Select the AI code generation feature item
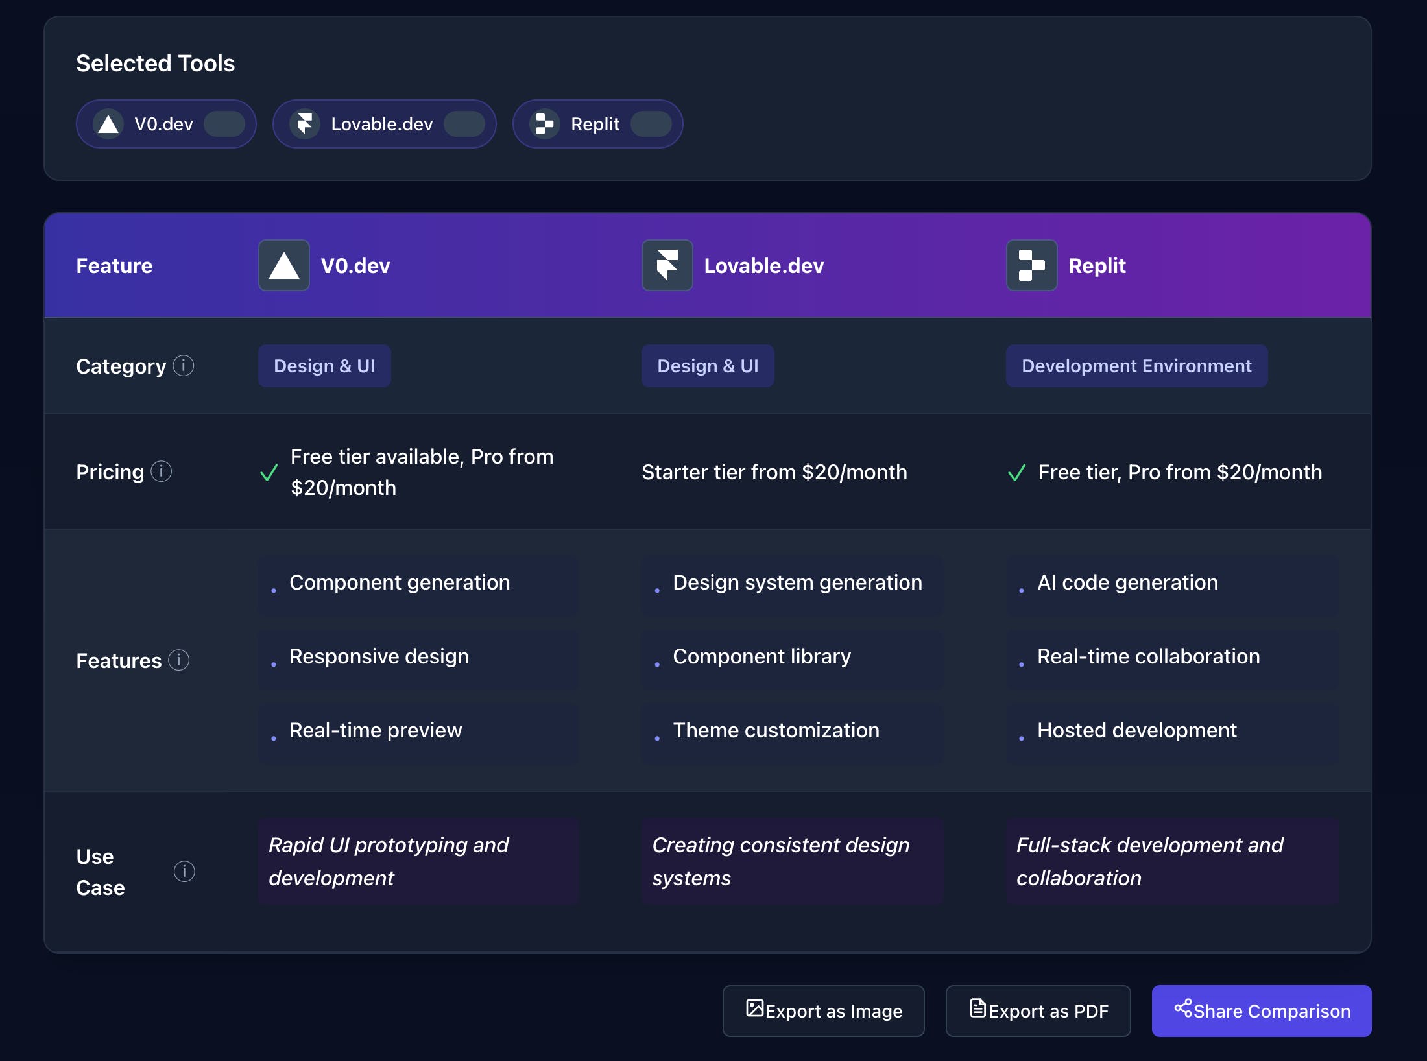The image size is (1427, 1061). 1172,586
